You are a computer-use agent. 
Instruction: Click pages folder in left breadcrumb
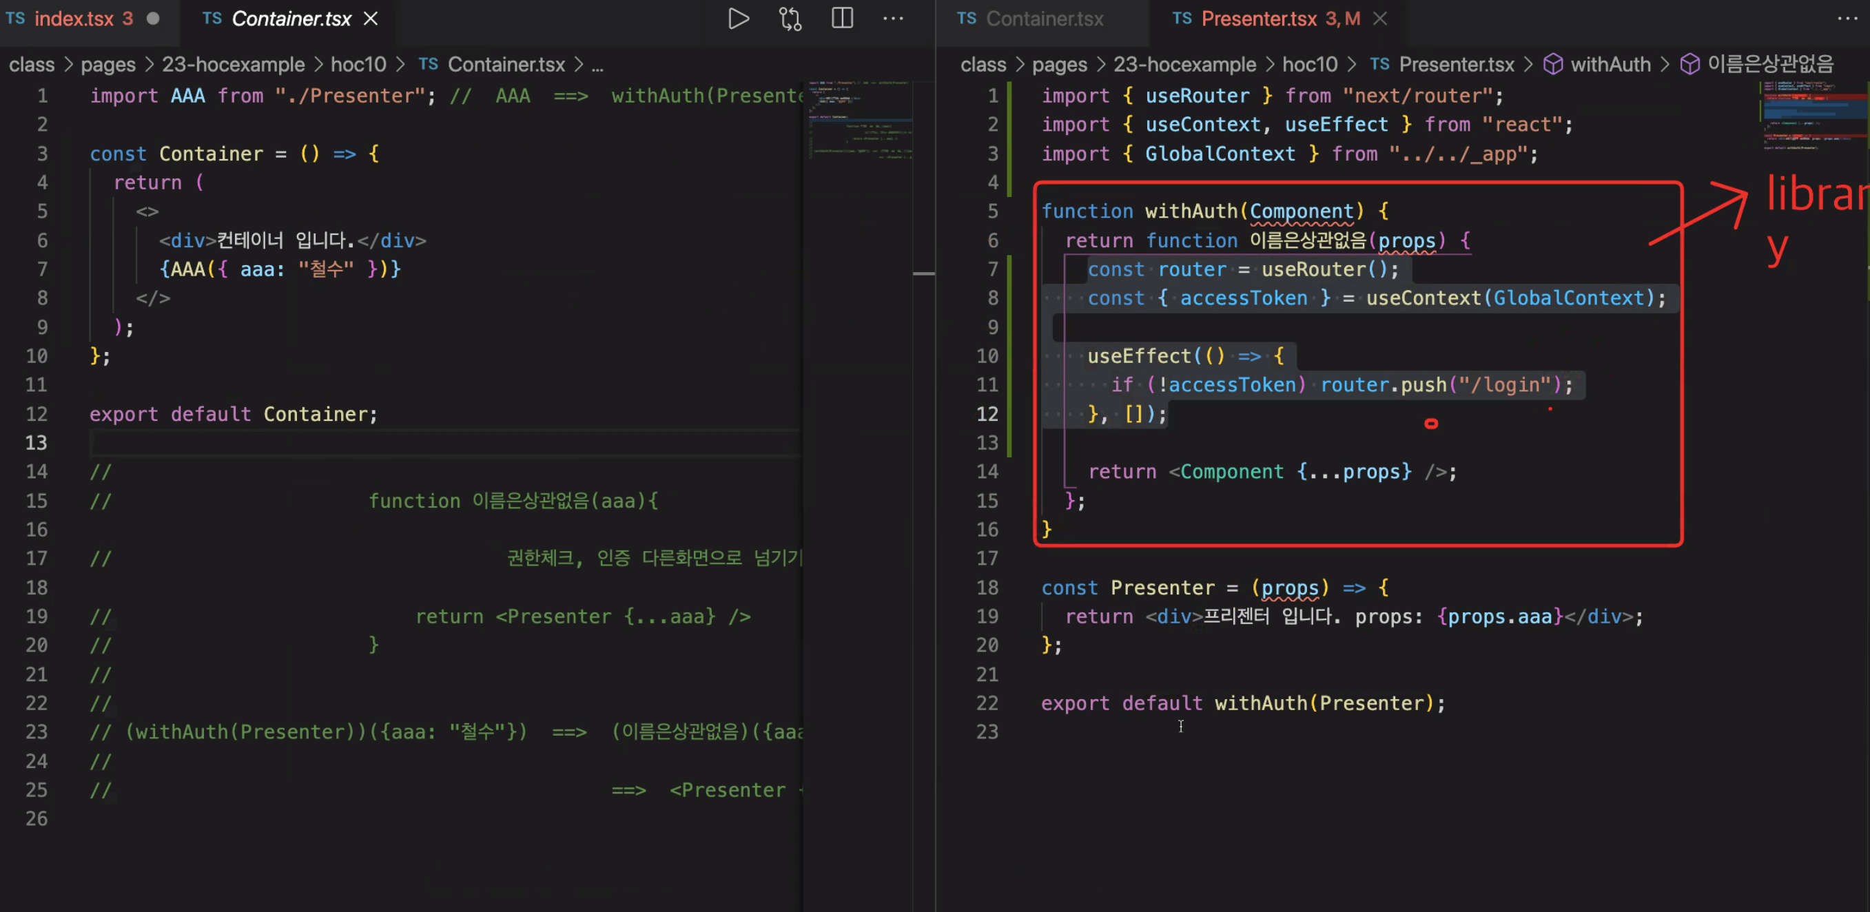[x=107, y=65]
